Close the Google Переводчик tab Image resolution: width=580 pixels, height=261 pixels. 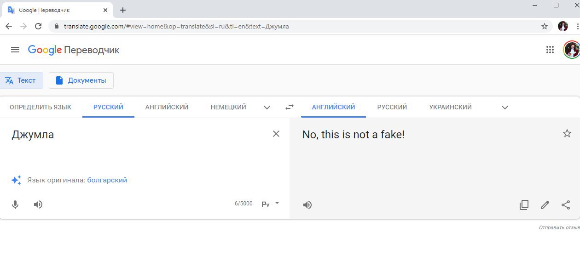click(105, 10)
